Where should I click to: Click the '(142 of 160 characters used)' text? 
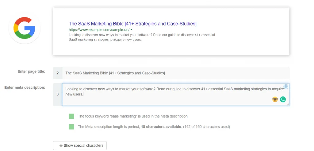[206, 127]
